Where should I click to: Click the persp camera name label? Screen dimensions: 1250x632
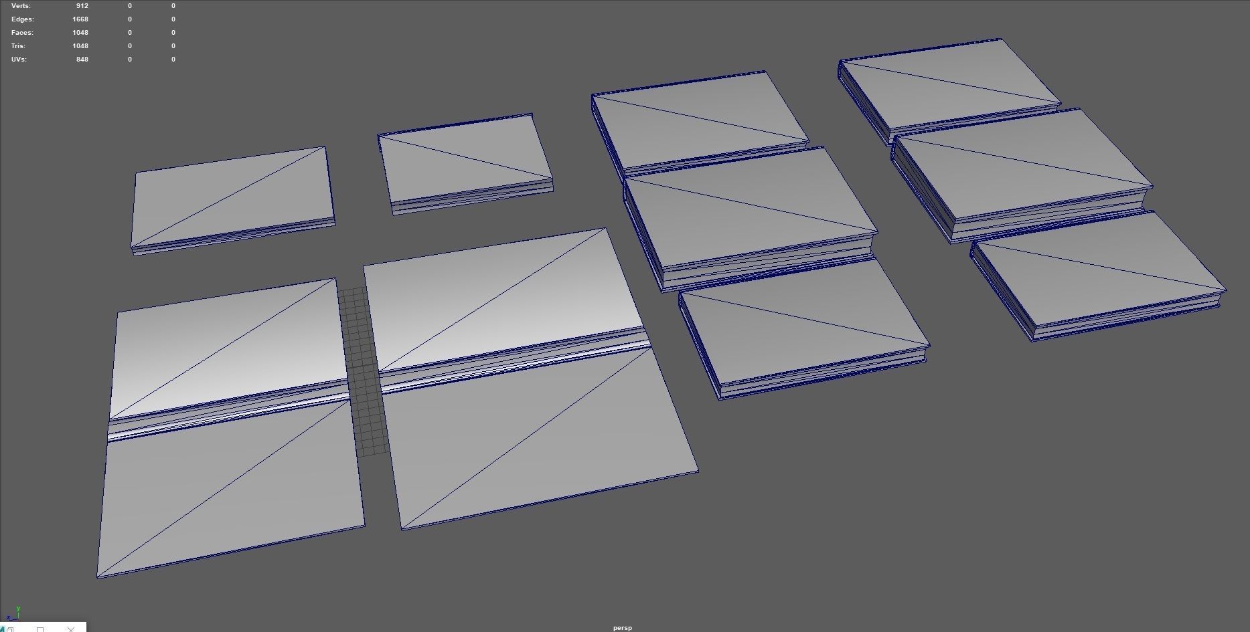click(x=623, y=628)
